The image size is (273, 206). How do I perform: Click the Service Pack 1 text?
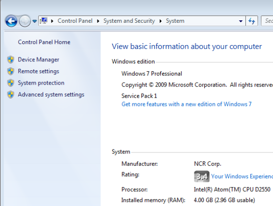point(139,96)
